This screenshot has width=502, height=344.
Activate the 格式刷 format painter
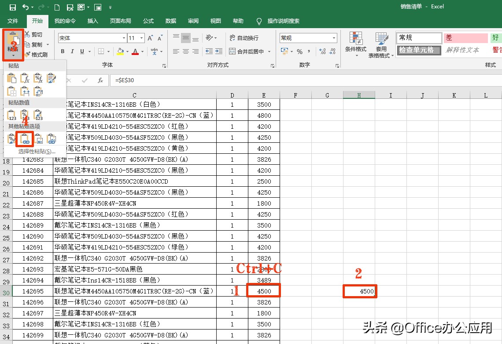coord(36,54)
